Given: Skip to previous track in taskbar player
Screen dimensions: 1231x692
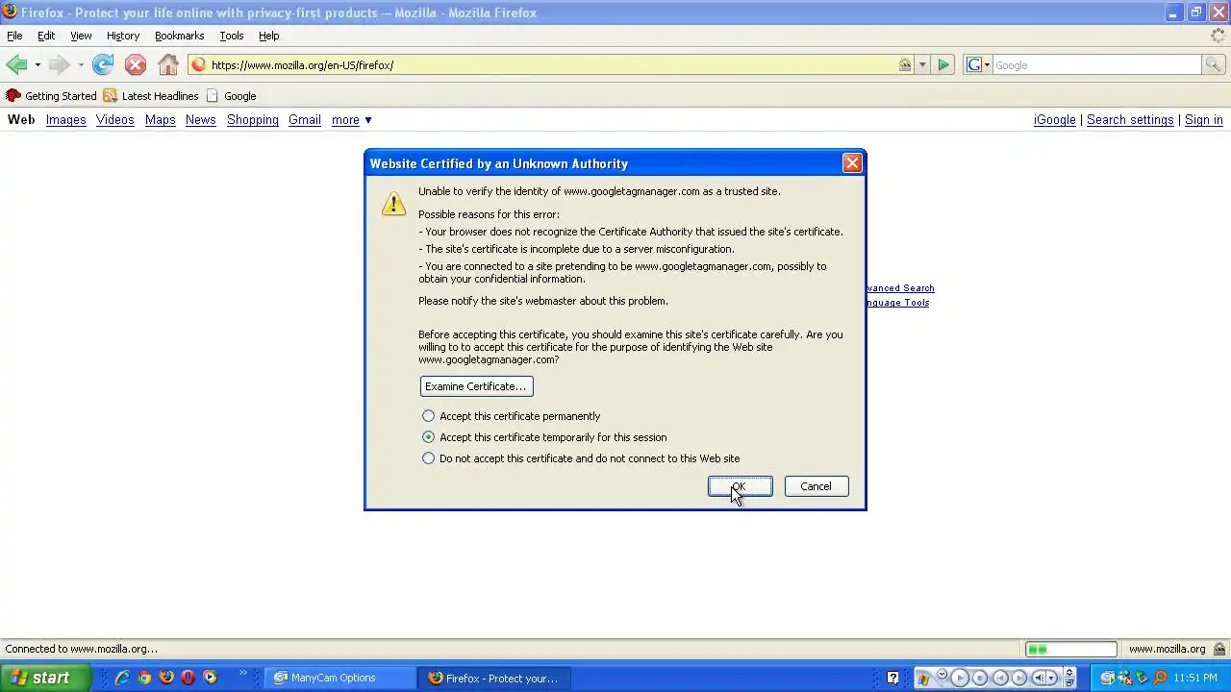Looking at the screenshot, I should (x=1000, y=678).
